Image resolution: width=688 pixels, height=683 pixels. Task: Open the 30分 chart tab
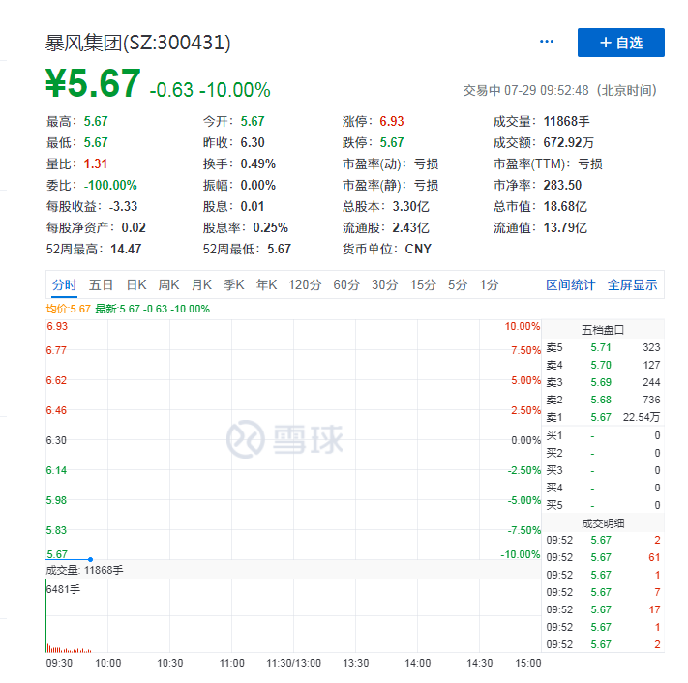pos(385,284)
